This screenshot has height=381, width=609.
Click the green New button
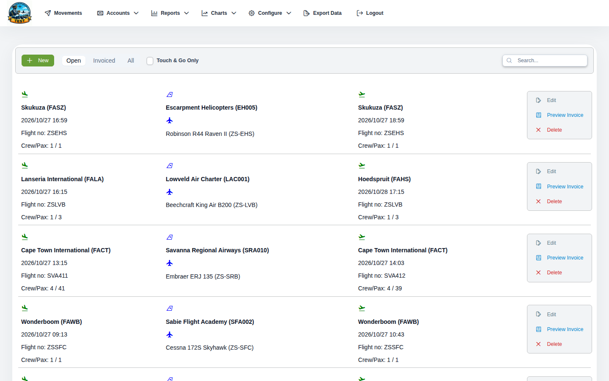[x=38, y=61]
